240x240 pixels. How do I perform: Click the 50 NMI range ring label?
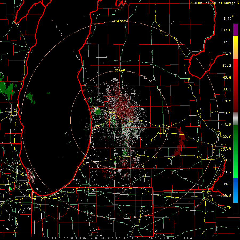pyautogui.click(x=120, y=71)
